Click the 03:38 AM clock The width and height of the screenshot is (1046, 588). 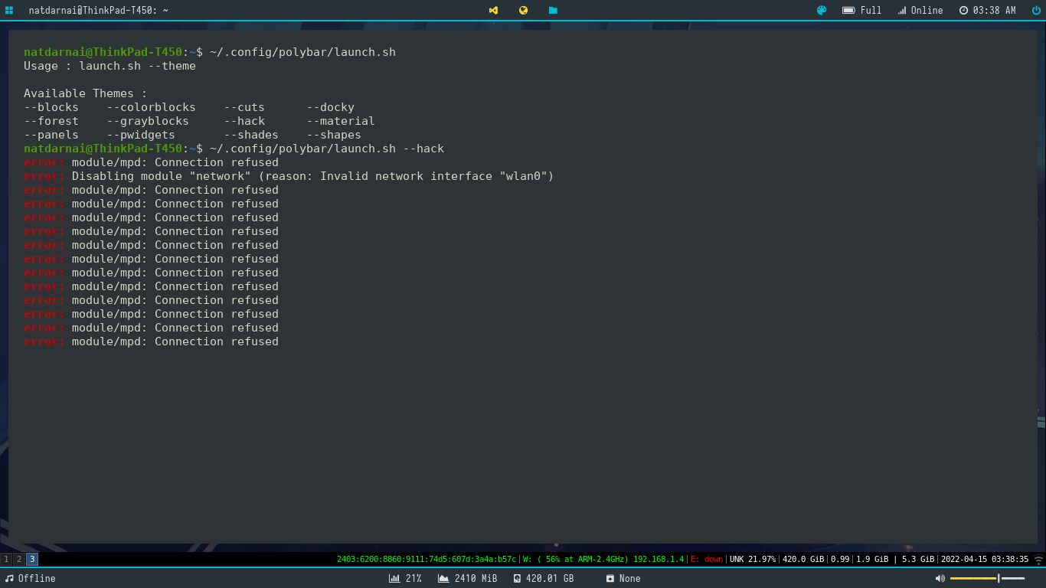[x=988, y=10]
